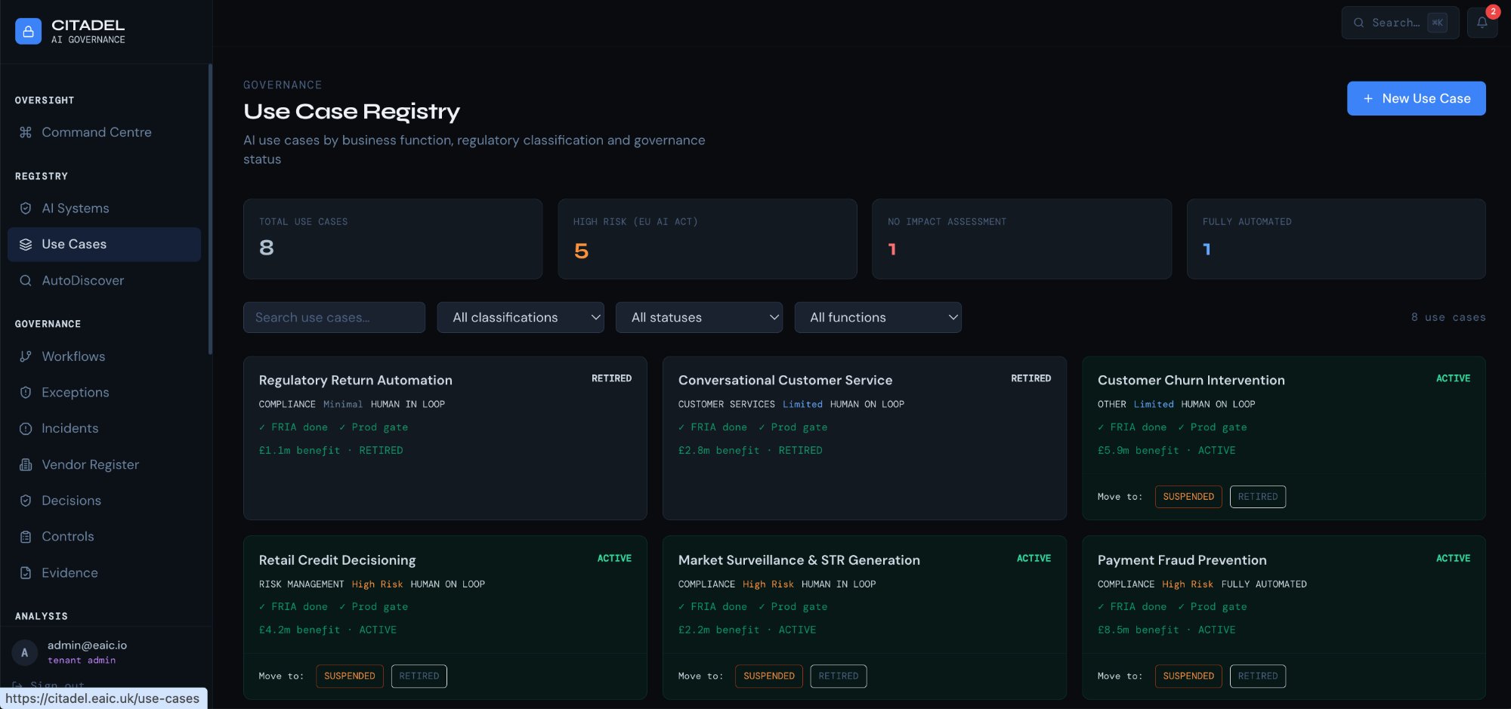Screen dimensions: 1511x709
Task: Open the Vendor Register icon
Action: [x=25, y=464]
